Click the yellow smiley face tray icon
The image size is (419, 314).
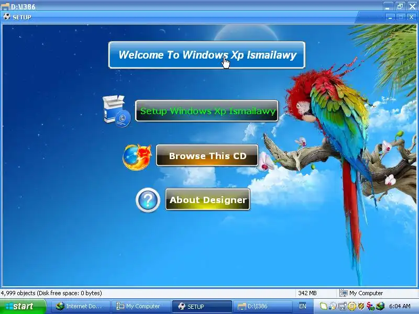tap(351, 306)
